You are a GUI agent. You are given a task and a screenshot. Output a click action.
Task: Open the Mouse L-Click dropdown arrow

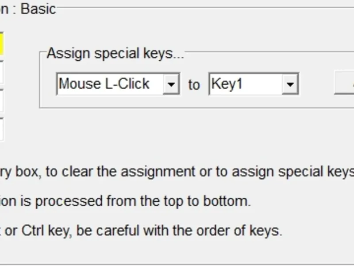171,84
